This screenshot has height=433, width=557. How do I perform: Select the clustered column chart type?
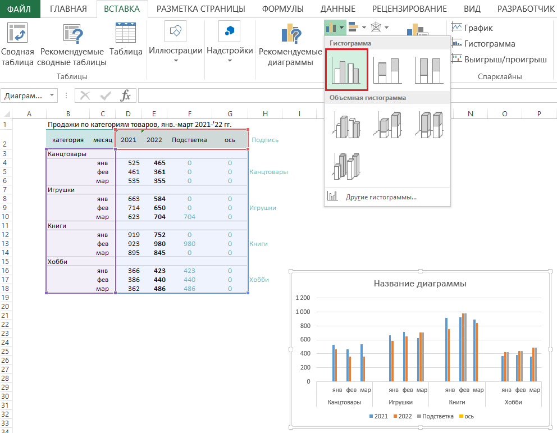pos(346,70)
